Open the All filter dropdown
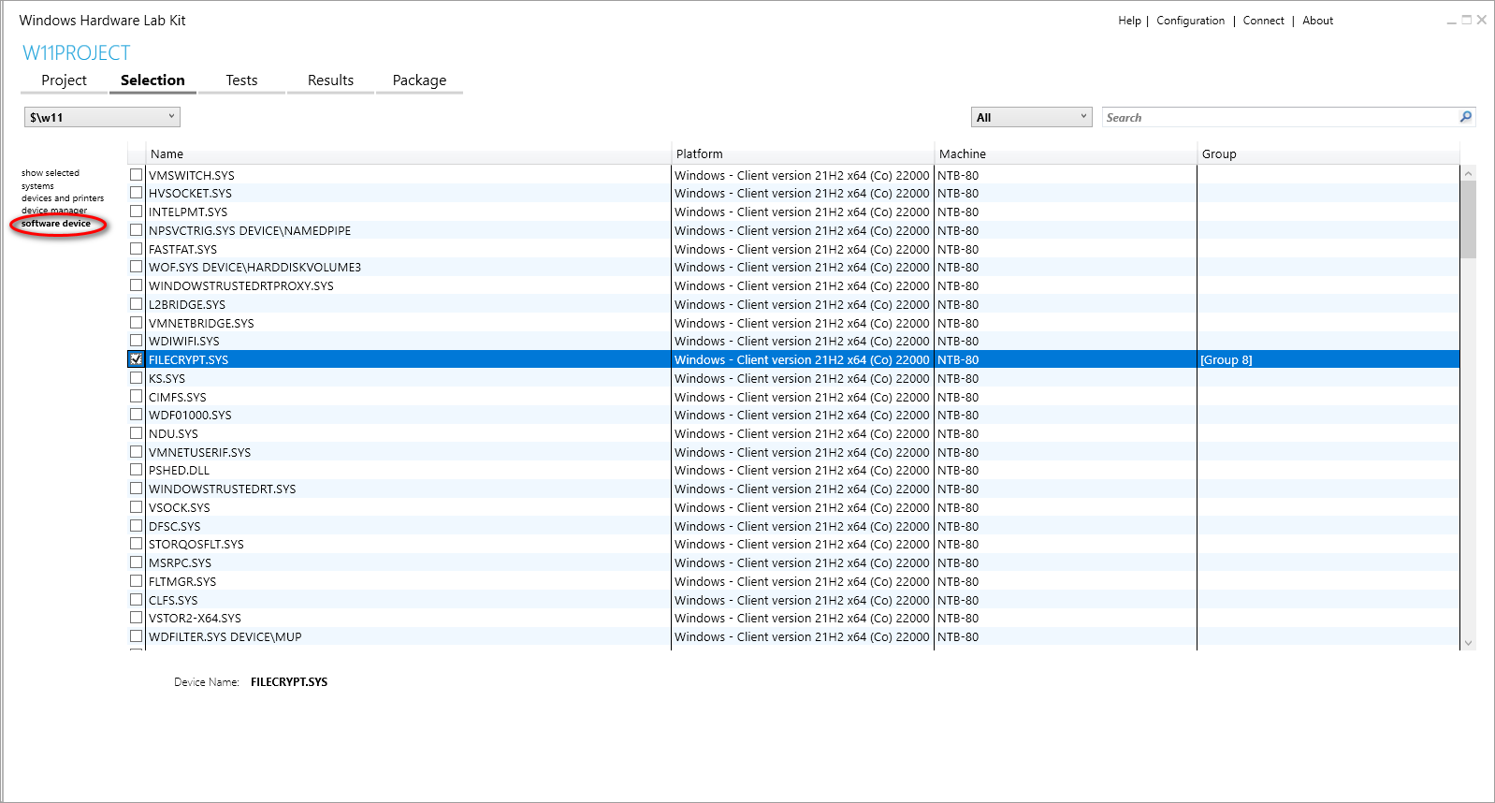 [x=1031, y=117]
